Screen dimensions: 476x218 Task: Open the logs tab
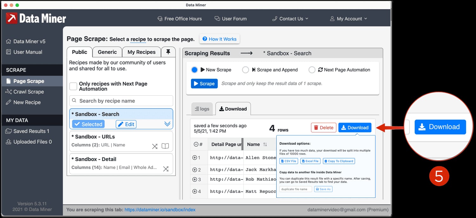coord(202,109)
